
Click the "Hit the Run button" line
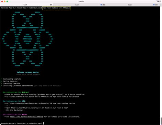tap(14, 110)
